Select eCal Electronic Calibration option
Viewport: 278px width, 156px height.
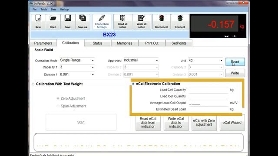pos(133,84)
